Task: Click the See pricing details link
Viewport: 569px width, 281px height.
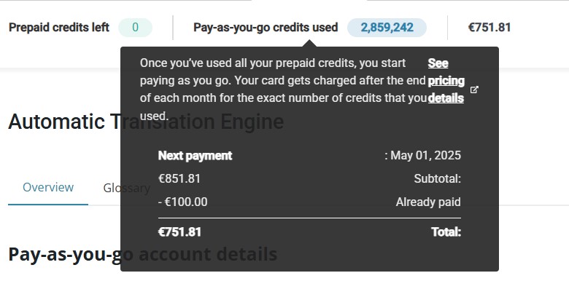Action: coord(446,80)
